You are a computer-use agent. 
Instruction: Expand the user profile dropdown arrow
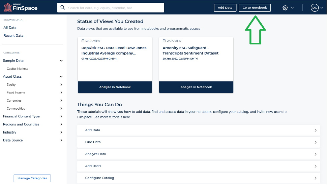click(x=322, y=8)
